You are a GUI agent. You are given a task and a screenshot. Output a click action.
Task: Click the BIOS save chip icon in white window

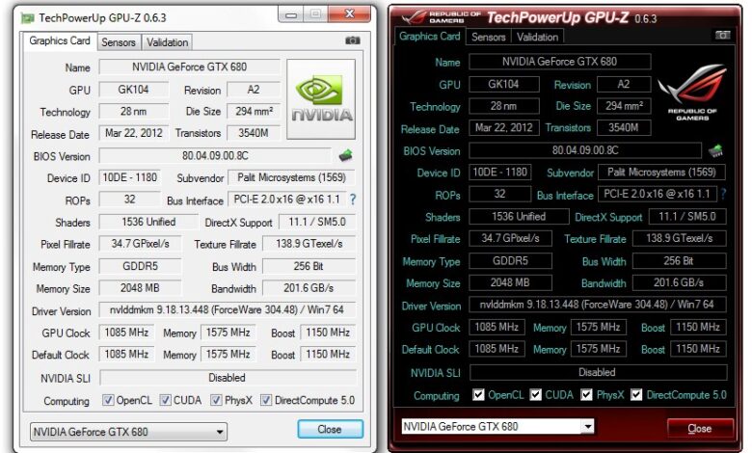point(346,155)
